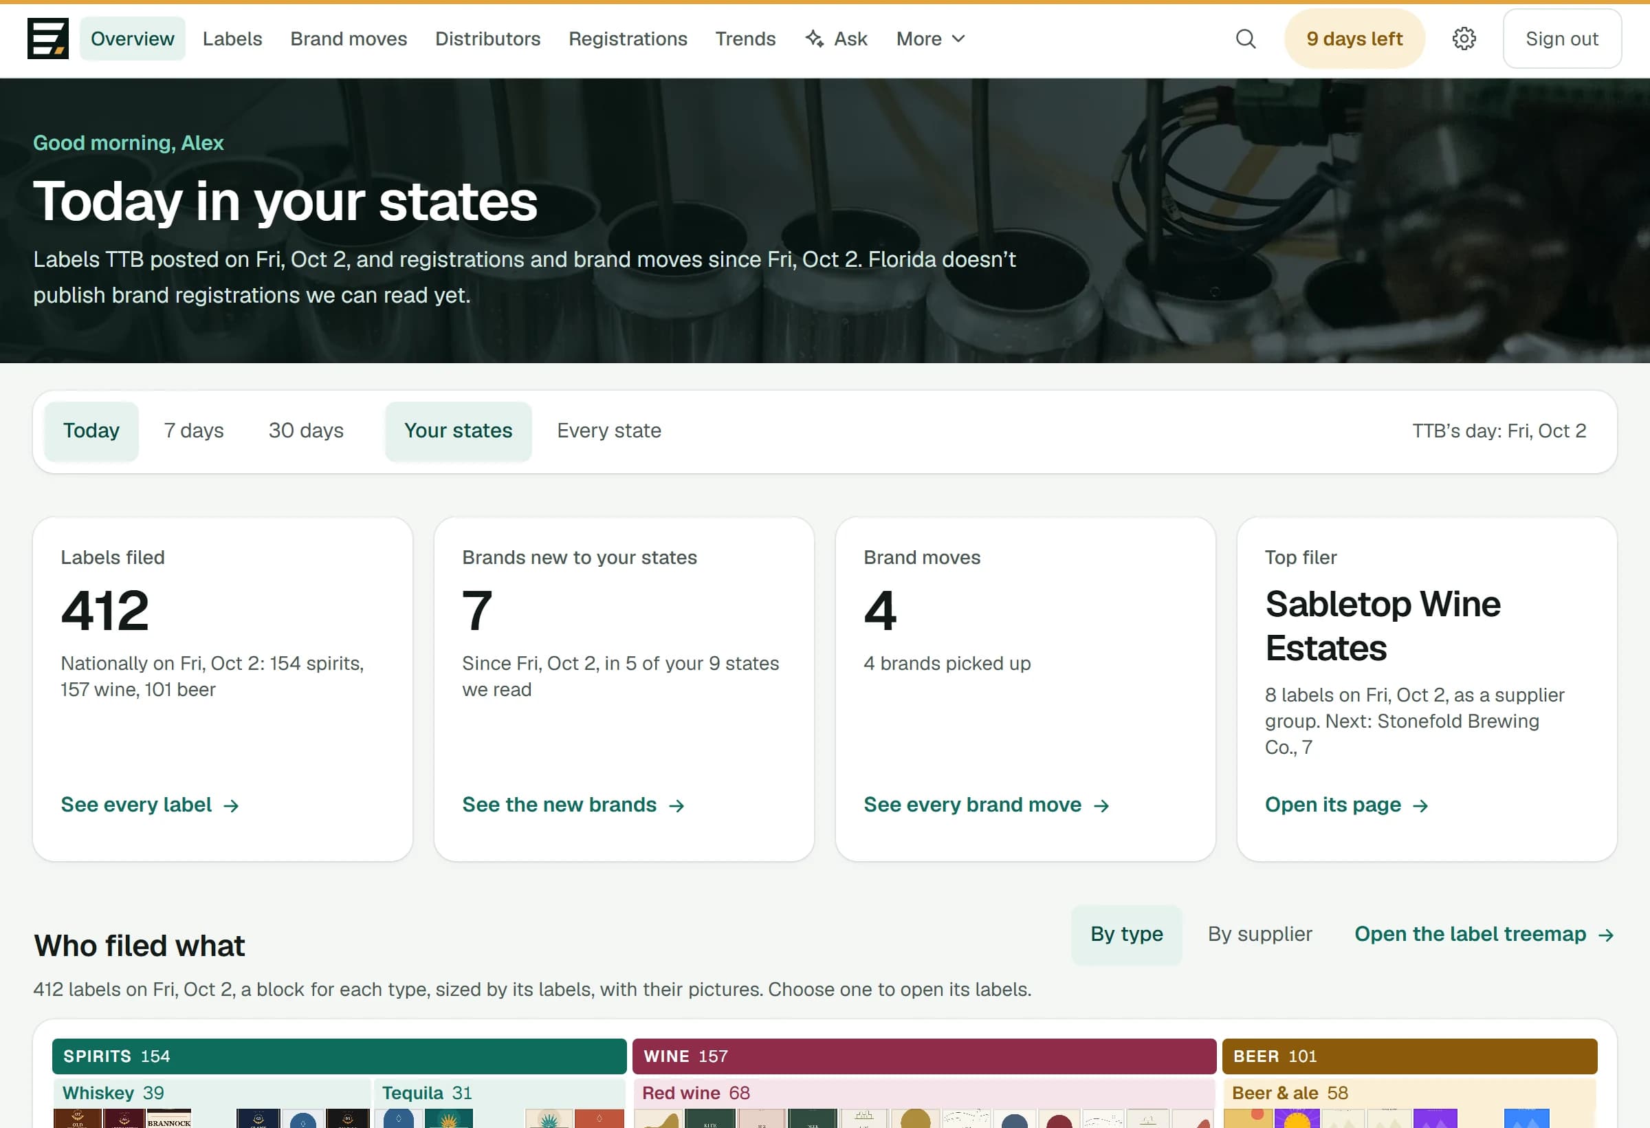Follow See every brand move link
Image resolution: width=1650 pixels, height=1128 pixels.
click(986, 804)
